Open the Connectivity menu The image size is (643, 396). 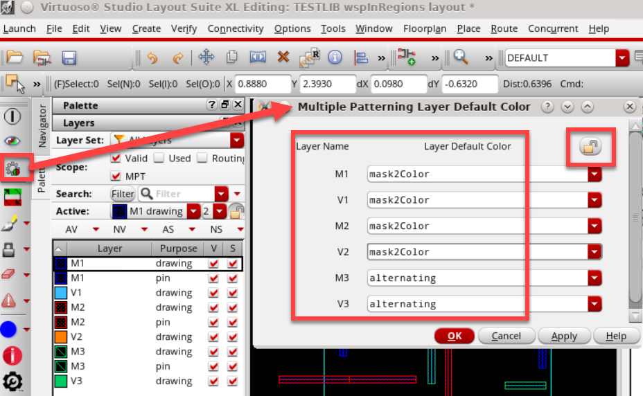236,28
